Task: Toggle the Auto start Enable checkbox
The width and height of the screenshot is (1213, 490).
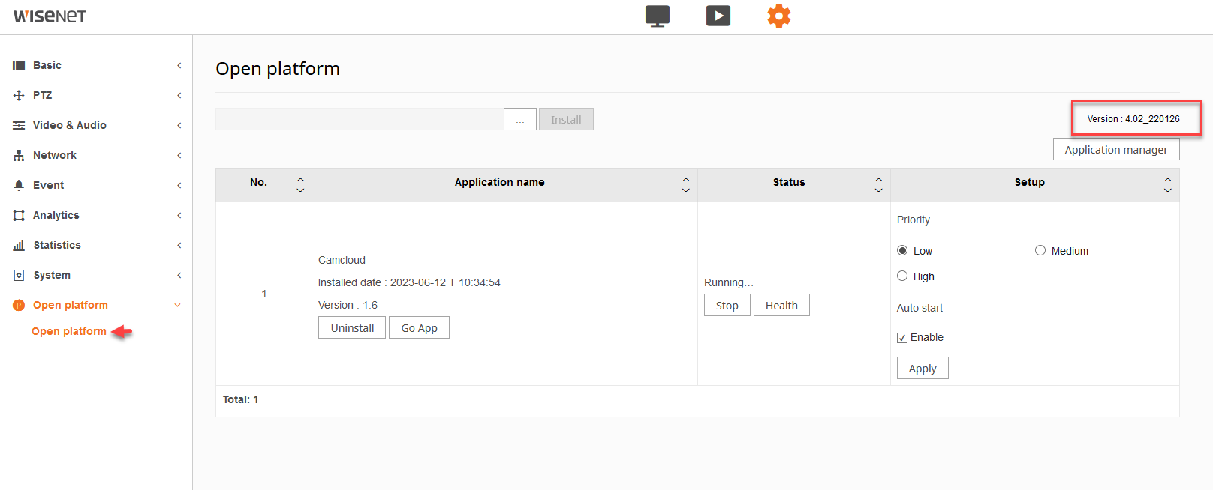Action: click(902, 338)
